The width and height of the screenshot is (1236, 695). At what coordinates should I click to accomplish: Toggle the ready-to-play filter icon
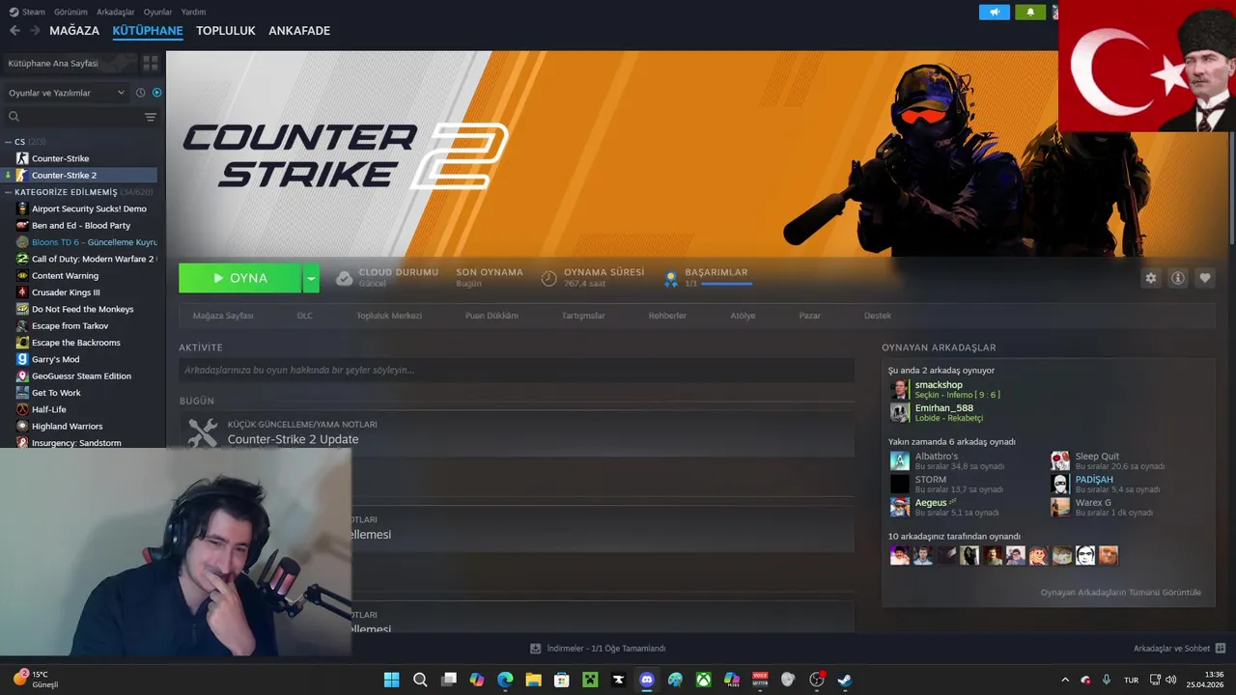pyautogui.click(x=156, y=93)
